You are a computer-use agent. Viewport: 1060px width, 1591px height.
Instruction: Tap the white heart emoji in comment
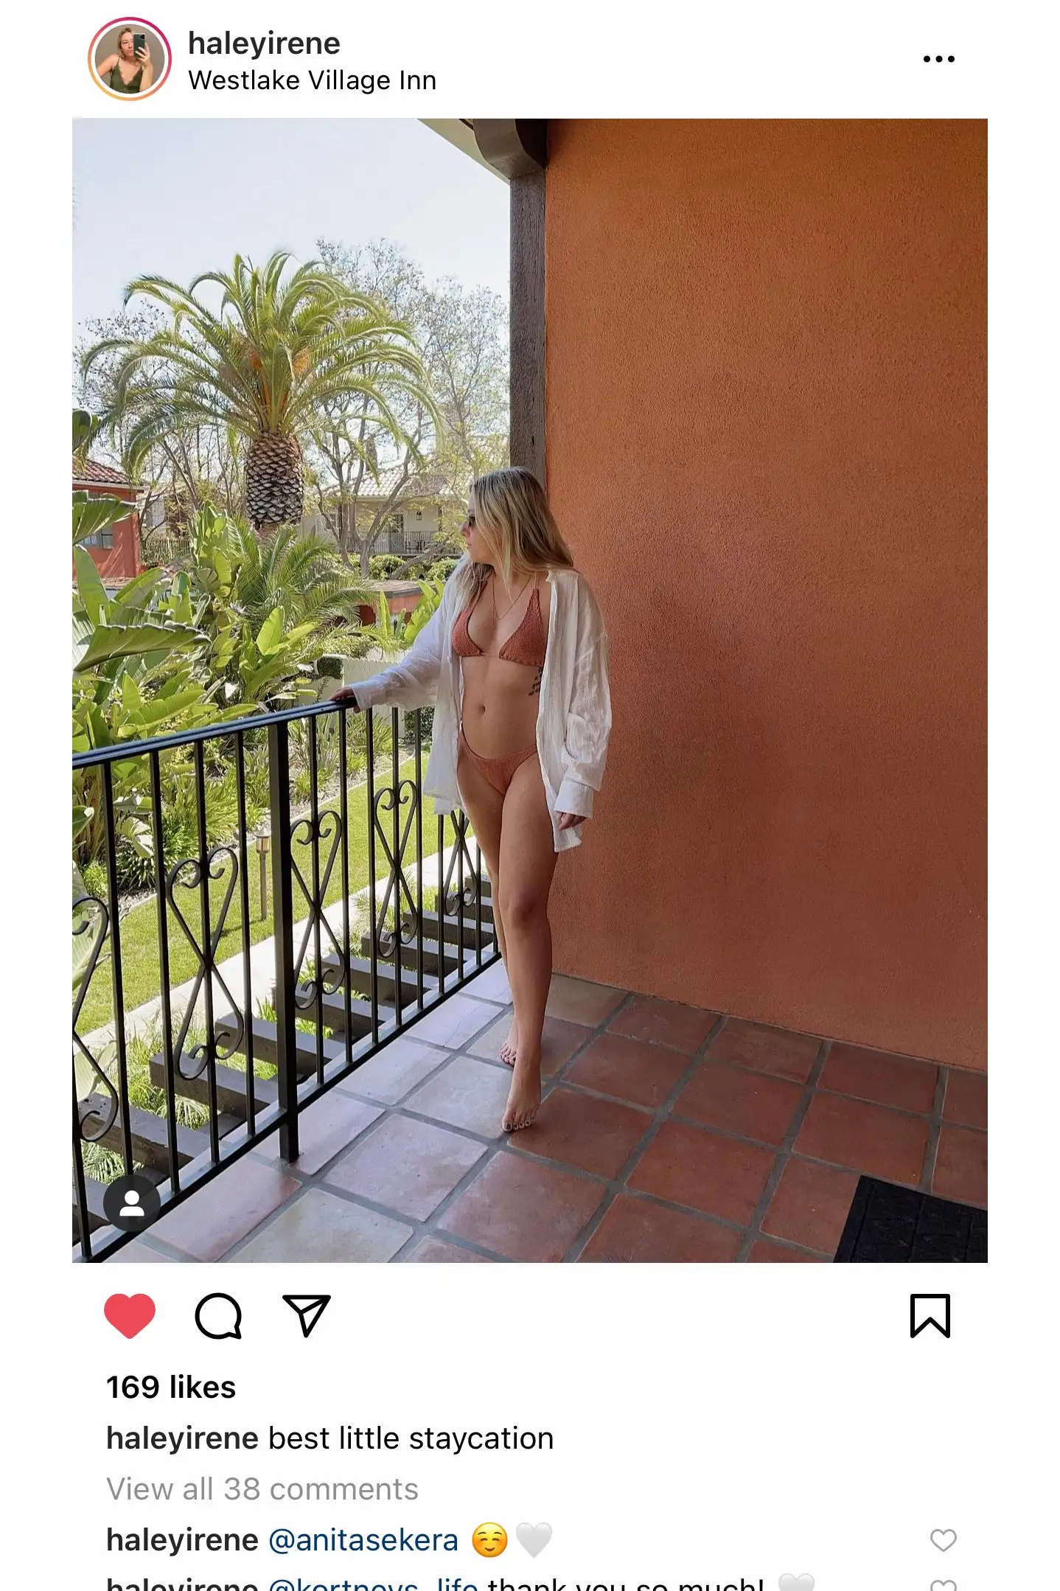pyautogui.click(x=534, y=1540)
